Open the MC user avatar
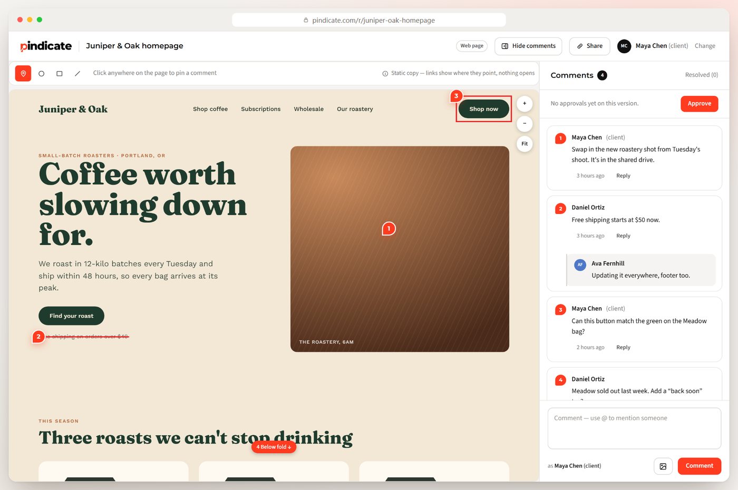This screenshot has width=738, height=490. point(624,46)
